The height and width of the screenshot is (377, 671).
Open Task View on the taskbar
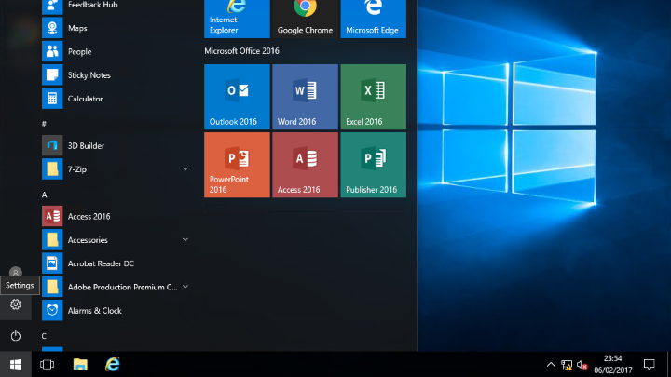click(x=48, y=364)
